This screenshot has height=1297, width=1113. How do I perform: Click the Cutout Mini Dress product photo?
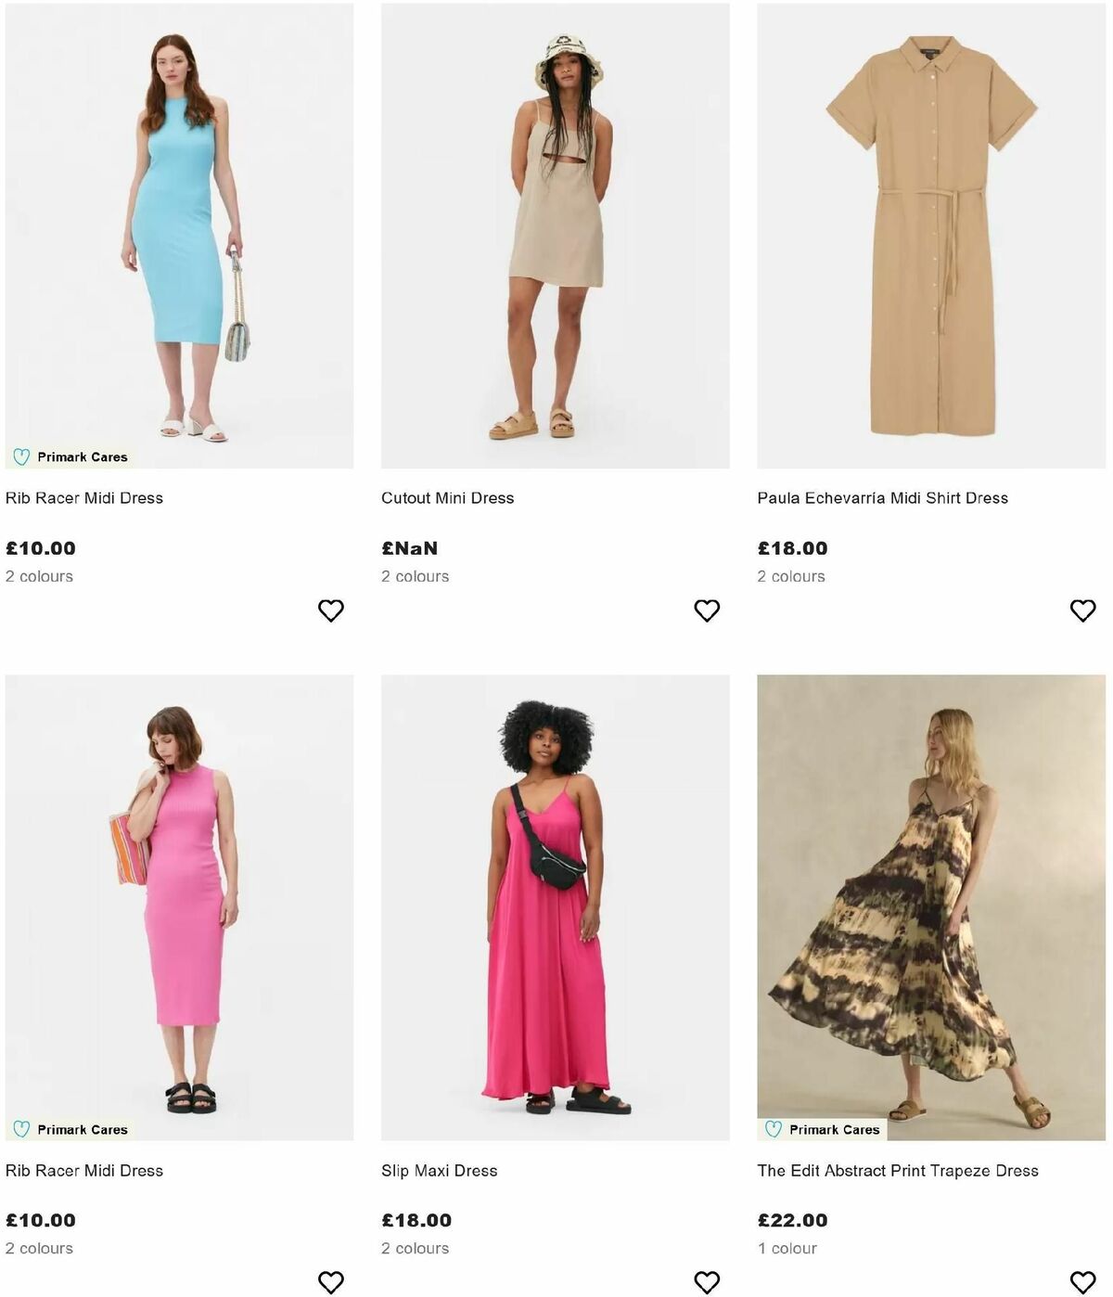point(555,232)
